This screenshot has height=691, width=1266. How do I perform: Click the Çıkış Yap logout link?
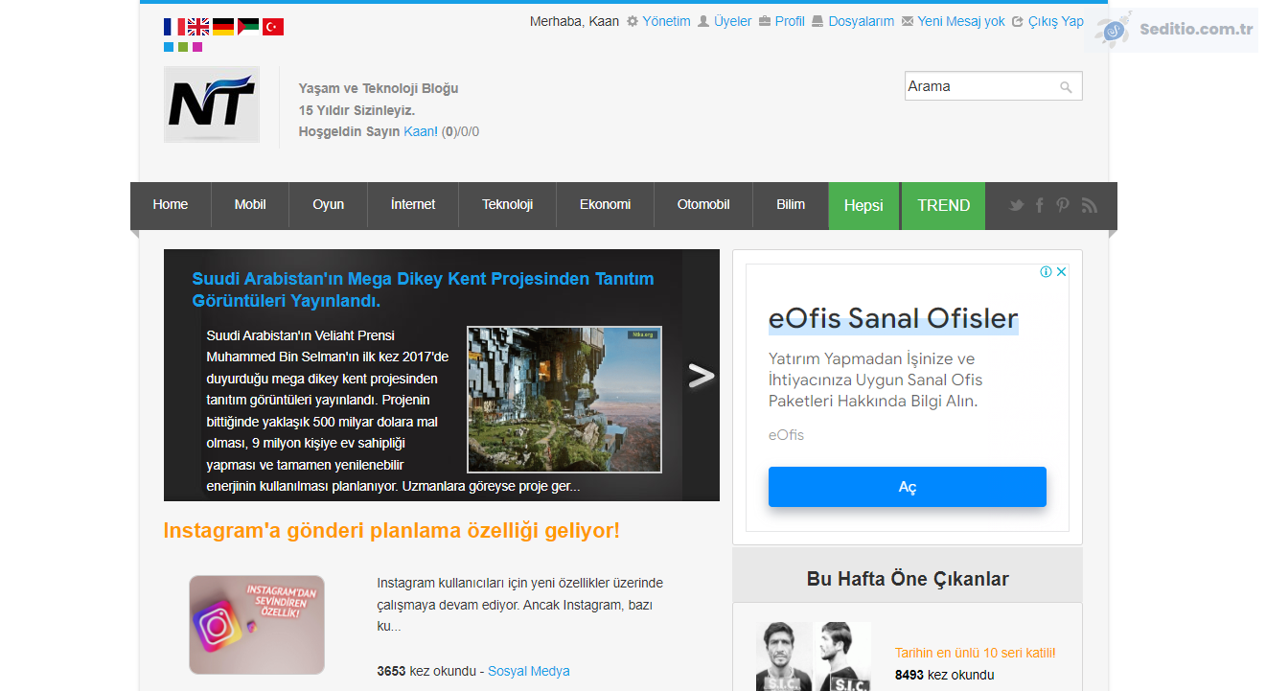tap(1055, 21)
